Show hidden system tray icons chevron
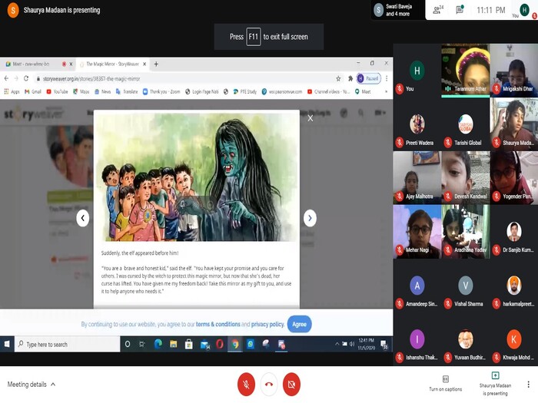538x403 pixels. [337, 344]
